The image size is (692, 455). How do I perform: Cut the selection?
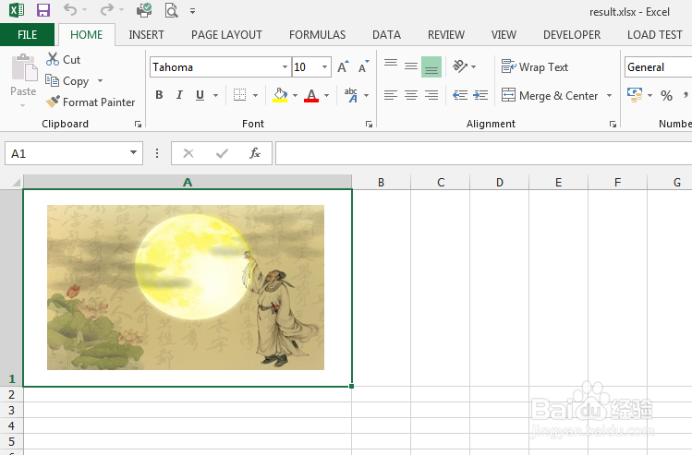[63, 59]
